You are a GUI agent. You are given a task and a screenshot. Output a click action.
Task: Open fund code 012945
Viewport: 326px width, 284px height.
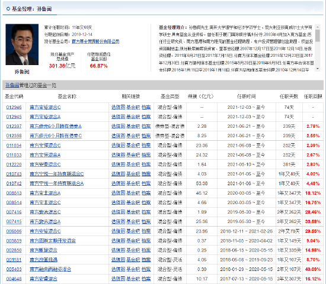coord(14,117)
